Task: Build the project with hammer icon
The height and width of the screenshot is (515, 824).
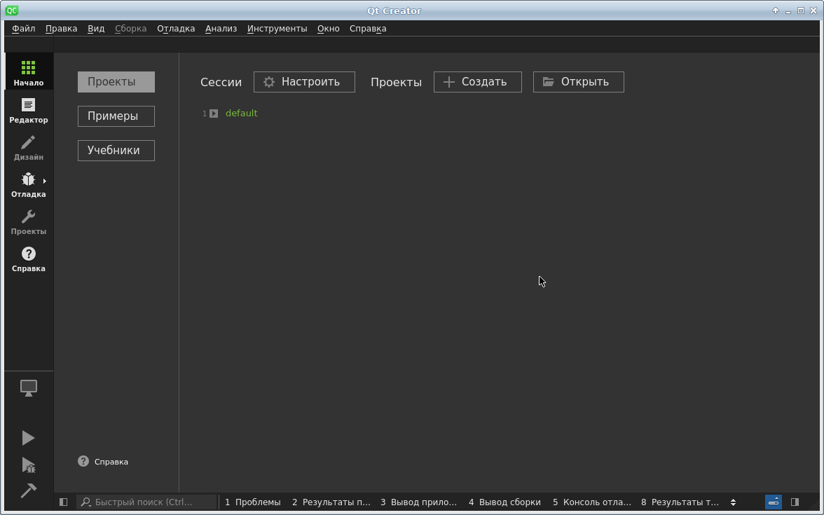Action: coord(28,490)
